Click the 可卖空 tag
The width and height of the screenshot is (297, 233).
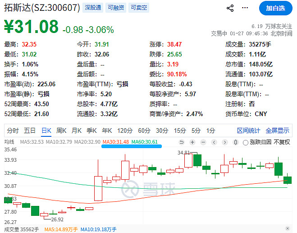coord(139,8)
